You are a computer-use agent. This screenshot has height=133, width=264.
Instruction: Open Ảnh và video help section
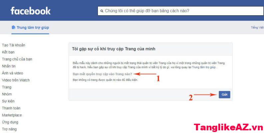(12, 73)
